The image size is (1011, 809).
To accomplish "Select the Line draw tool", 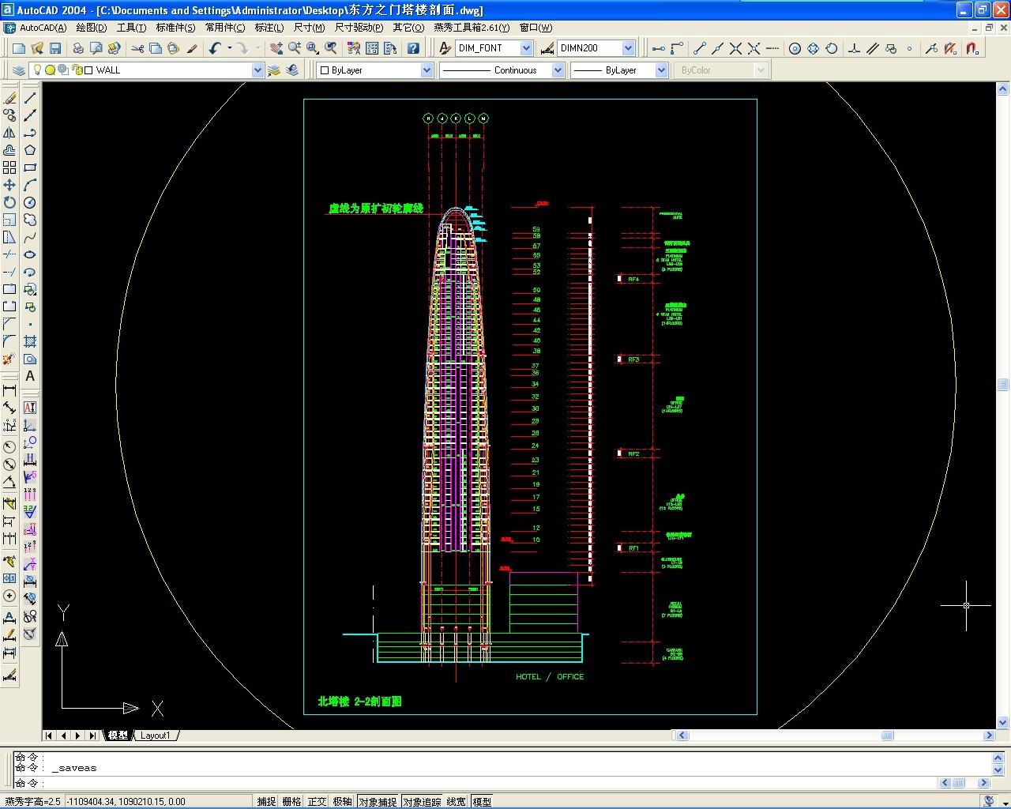I will point(30,98).
